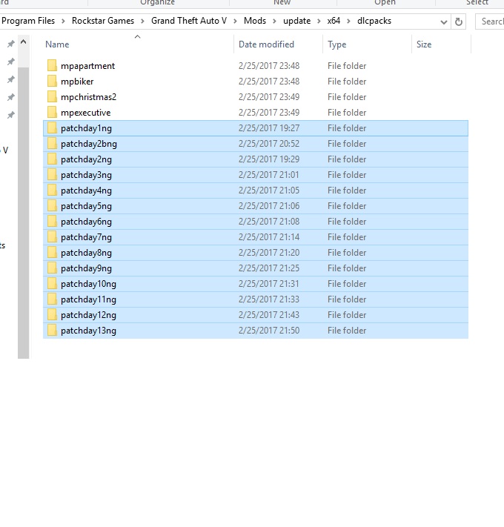This screenshot has width=504, height=527.
Task: Expand chevron after x64 in path
Action: click(348, 21)
